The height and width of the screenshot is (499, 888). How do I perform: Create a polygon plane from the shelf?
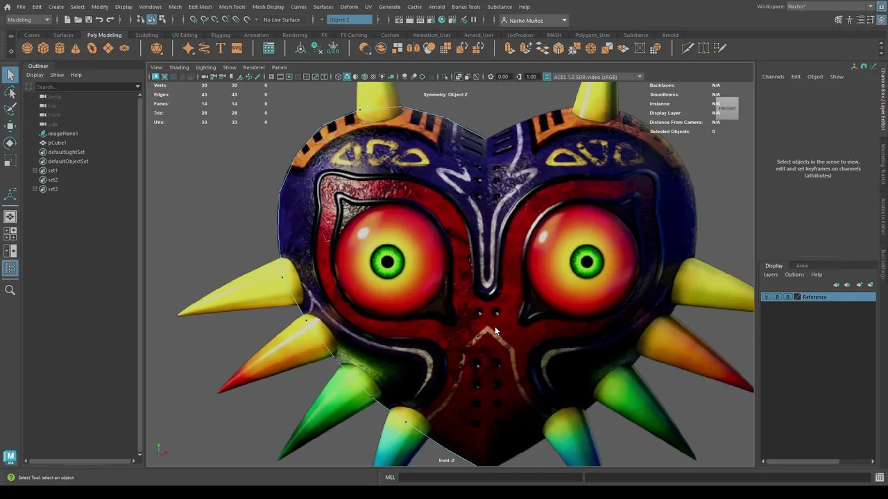click(x=108, y=48)
